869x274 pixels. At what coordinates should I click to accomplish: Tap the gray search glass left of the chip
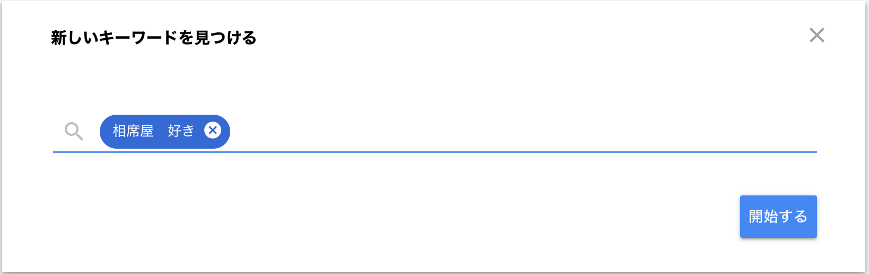(x=74, y=131)
